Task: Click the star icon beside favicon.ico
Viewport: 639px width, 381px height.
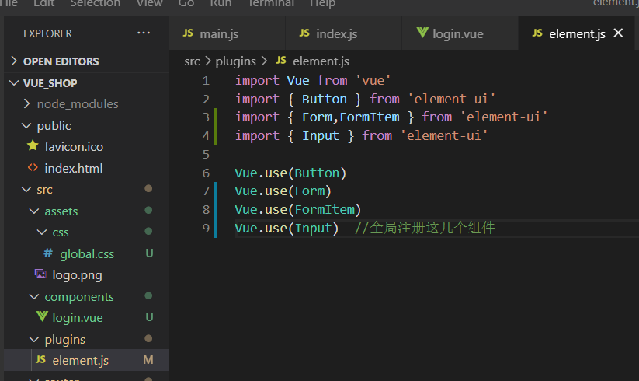Action: pyautogui.click(x=33, y=145)
